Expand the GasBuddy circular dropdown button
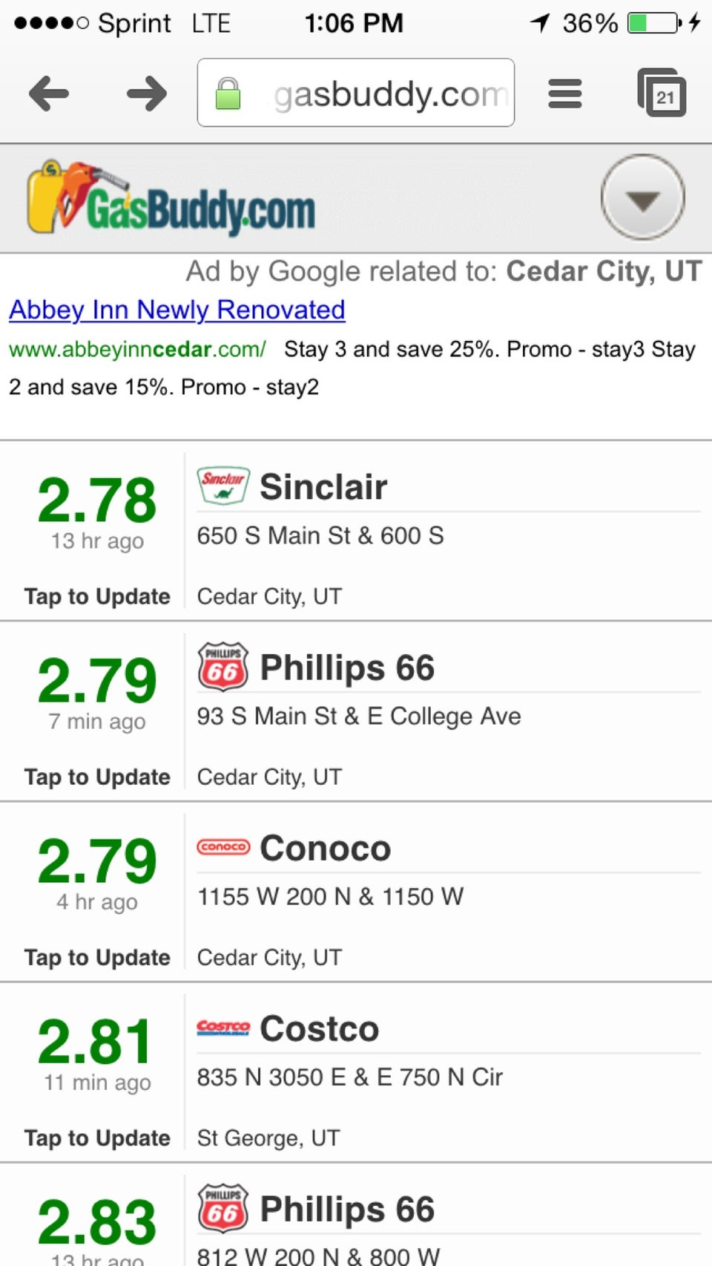The image size is (712, 1266). (642, 197)
